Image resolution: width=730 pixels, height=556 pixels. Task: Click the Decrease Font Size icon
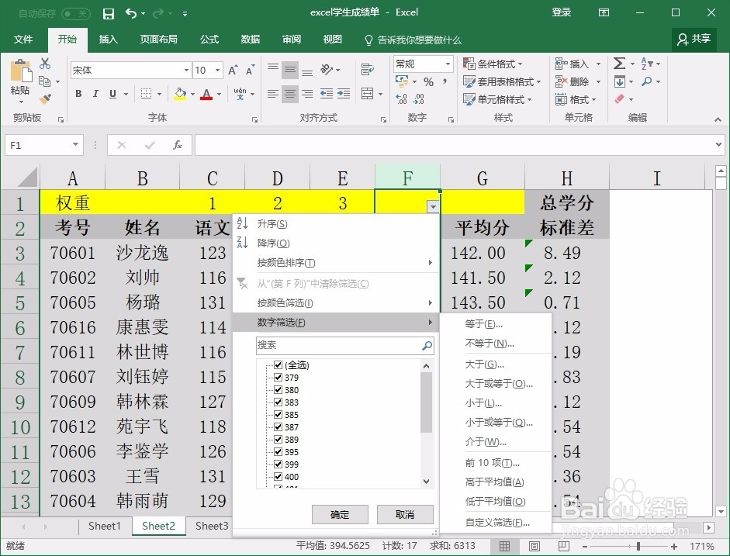click(x=251, y=71)
